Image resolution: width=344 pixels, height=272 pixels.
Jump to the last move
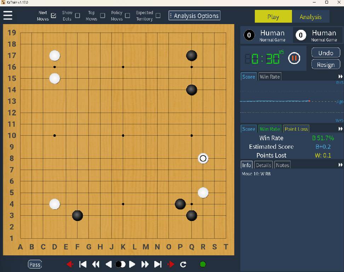point(158,264)
